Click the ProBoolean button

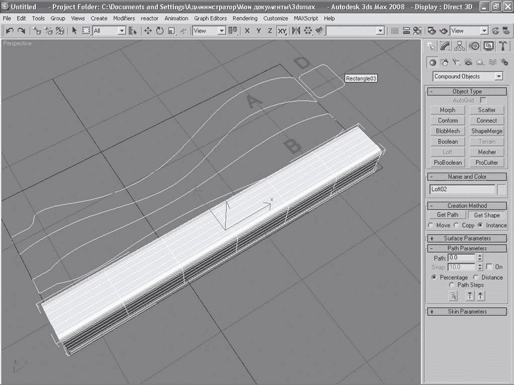tap(447, 162)
